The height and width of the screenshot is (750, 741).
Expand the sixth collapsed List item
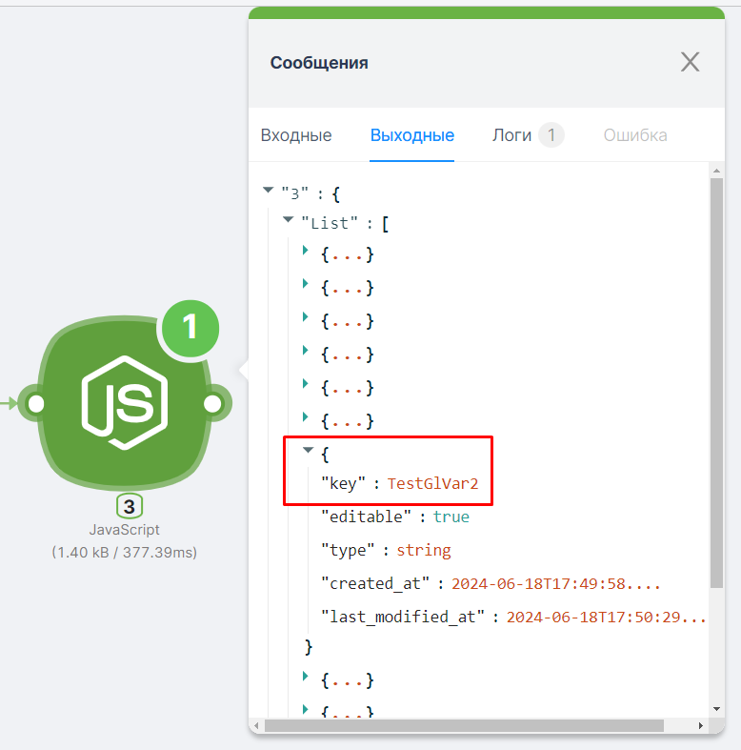coord(305,417)
